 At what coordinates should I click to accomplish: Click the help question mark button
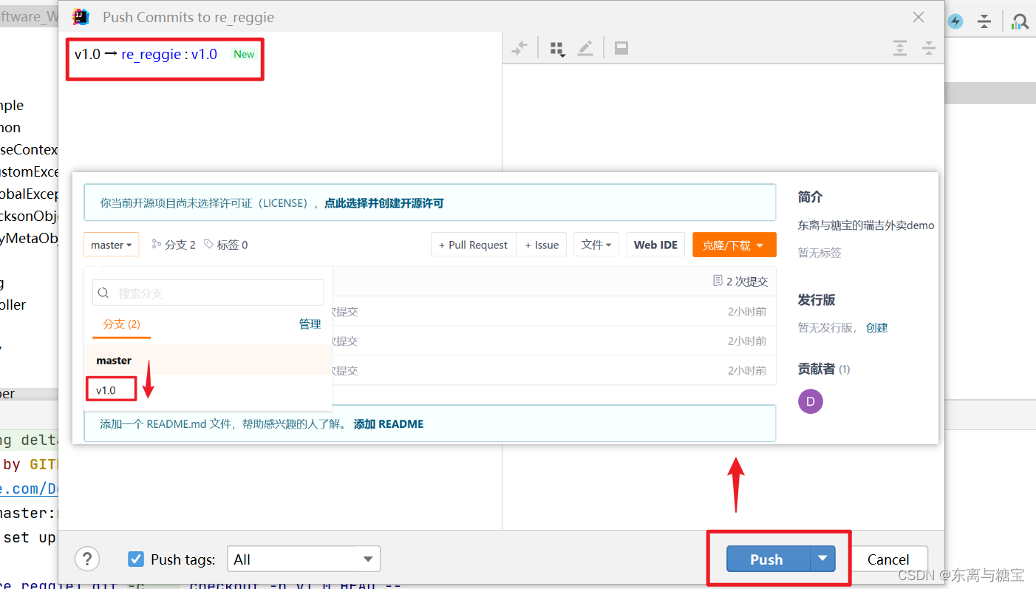click(x=87, y=559)
